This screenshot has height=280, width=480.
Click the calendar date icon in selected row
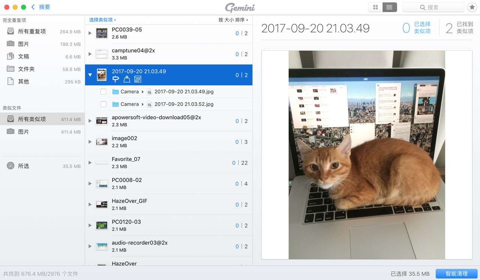tap(138, 79)
